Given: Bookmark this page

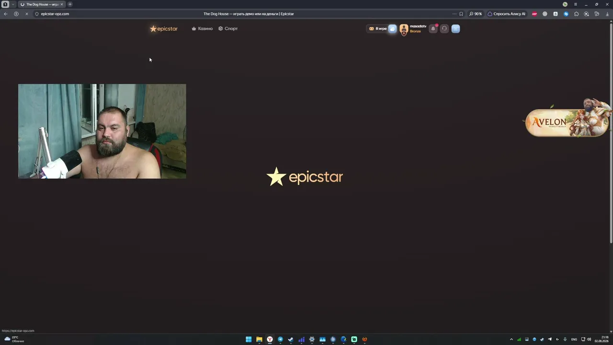Looking at the screenshot, I should 461,14.
